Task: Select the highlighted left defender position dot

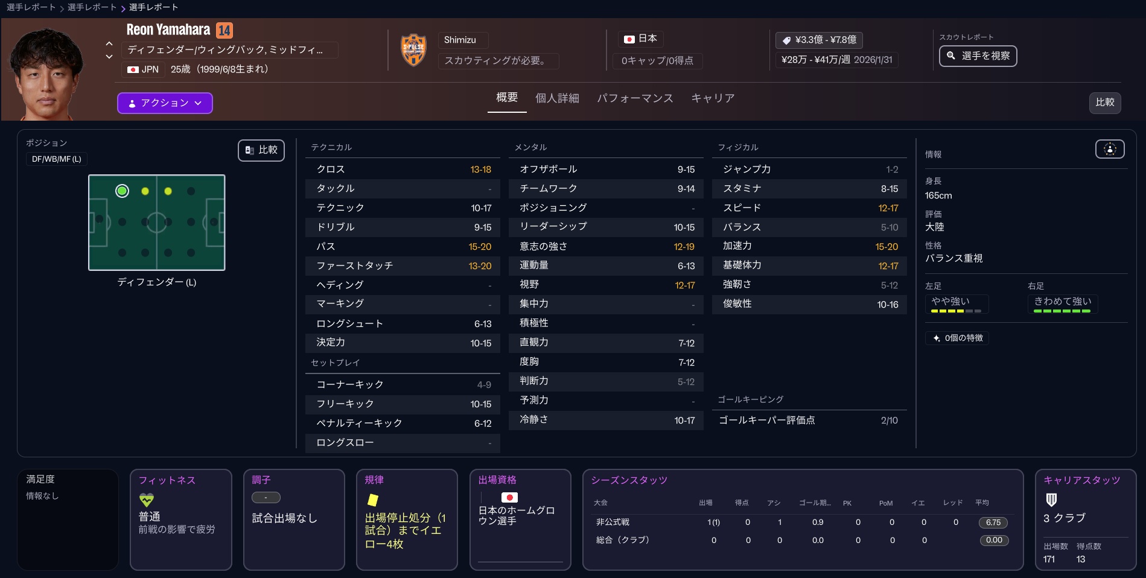Action: pyautogui.click(x=122, y=191)
